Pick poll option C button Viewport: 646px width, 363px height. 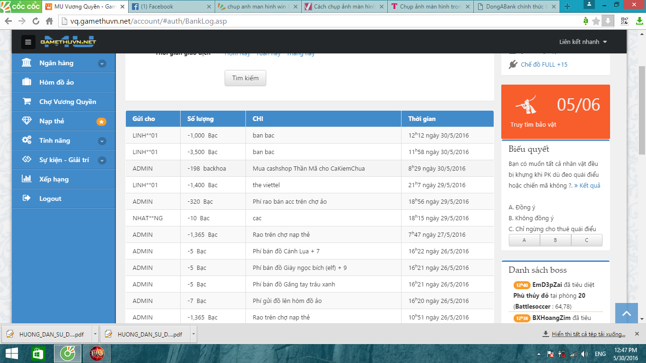tap(586, 240)
